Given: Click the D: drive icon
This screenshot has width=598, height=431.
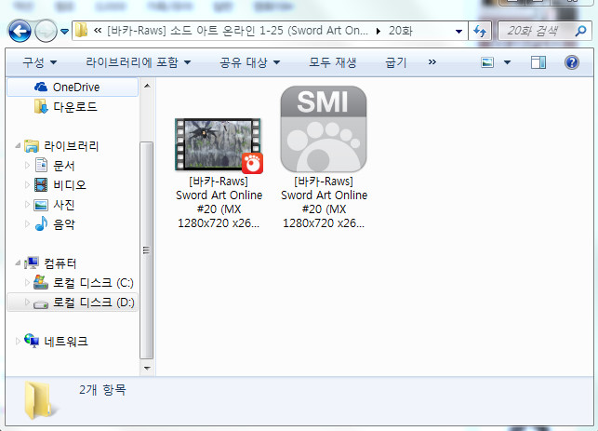Looking at the screenshot, I should [41, 304].
